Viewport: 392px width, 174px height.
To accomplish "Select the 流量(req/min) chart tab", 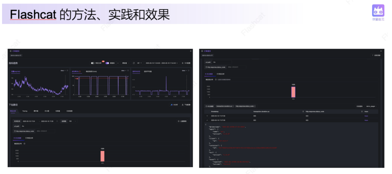I will pos(15,72).
